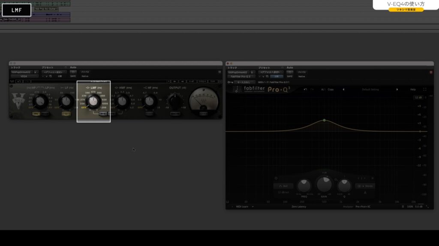439x246 pixels.
Task: Toggle the HF shape button below the HF knob
Action: [150, 114]
